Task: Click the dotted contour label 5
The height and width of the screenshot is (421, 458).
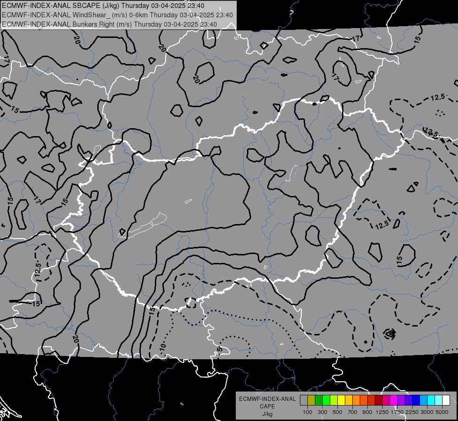Action: [220, 349]
